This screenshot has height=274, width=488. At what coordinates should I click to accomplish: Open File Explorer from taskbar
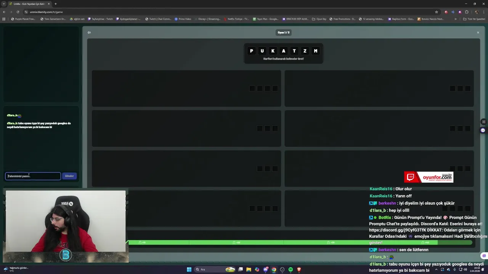[x=249, y=269]
